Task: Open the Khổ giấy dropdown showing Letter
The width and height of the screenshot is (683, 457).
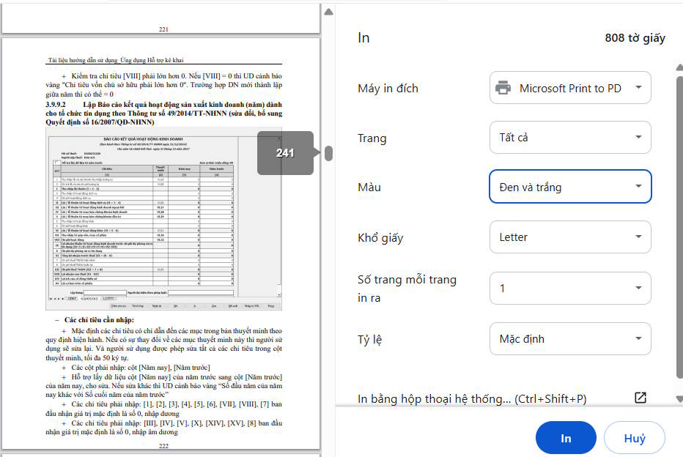Action: tap(570, 237)
